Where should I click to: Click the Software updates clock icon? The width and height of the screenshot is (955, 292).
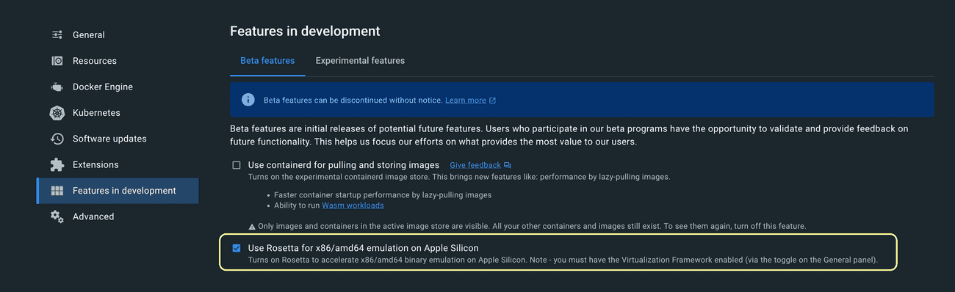57,139
